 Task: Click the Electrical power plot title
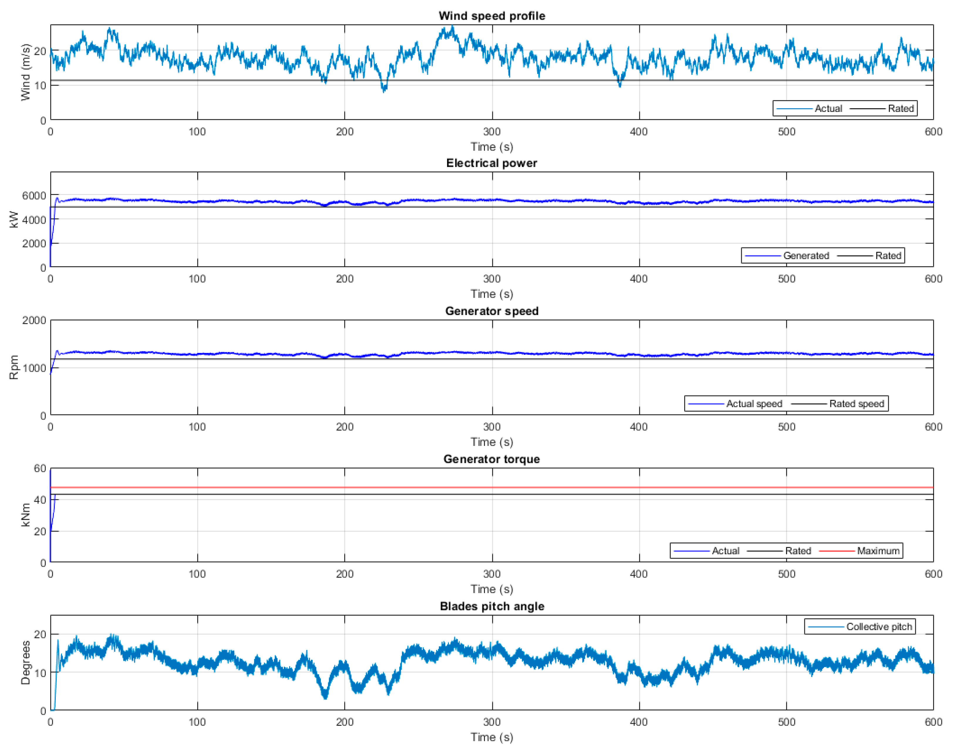click(x=491, y=163)
